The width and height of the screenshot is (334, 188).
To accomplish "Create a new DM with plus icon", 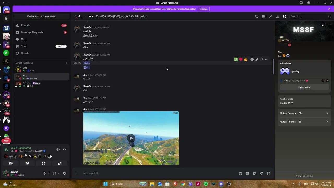I will coord(67,63).
